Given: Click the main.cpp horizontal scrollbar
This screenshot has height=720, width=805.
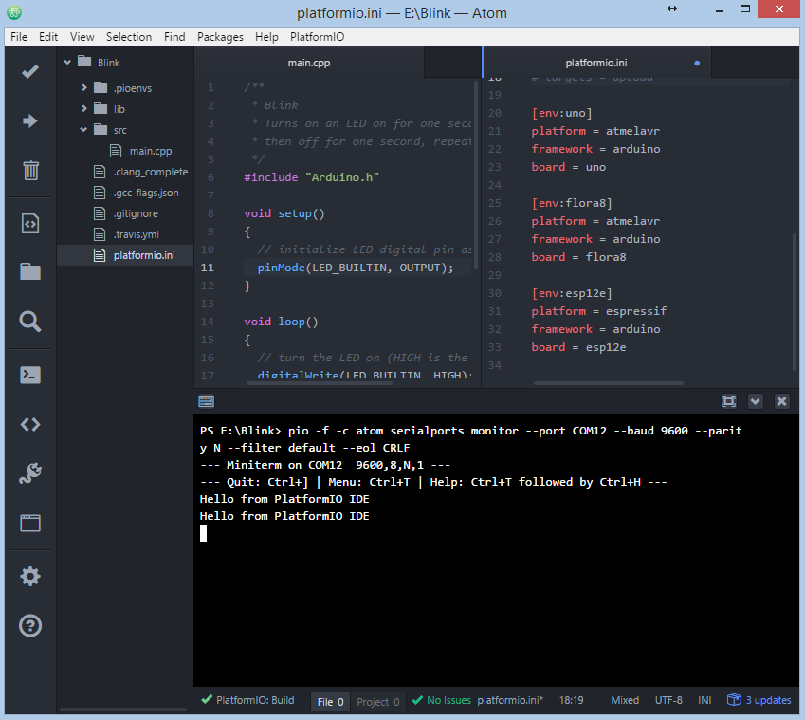Looking at the screenshot, I should (320, 383).
